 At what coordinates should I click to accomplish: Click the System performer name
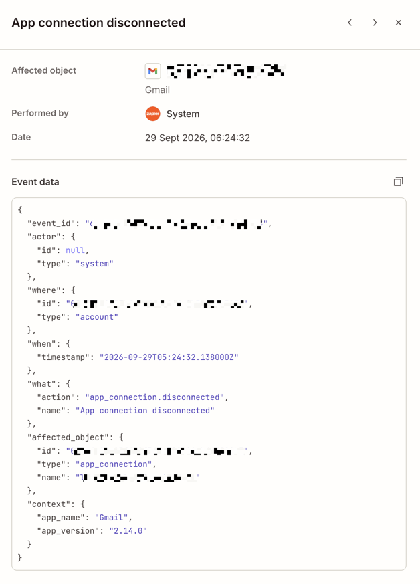tap(183, 114)
